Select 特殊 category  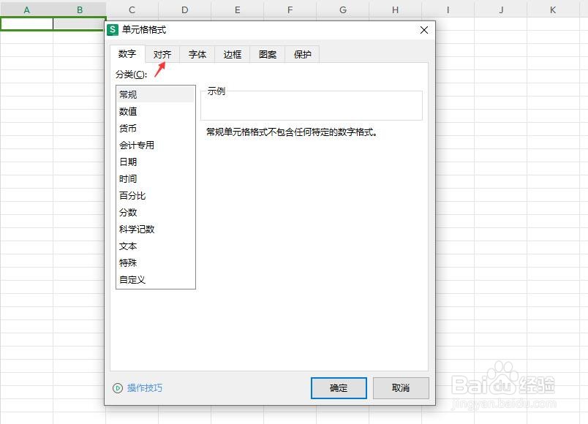(x=156, y=262)
